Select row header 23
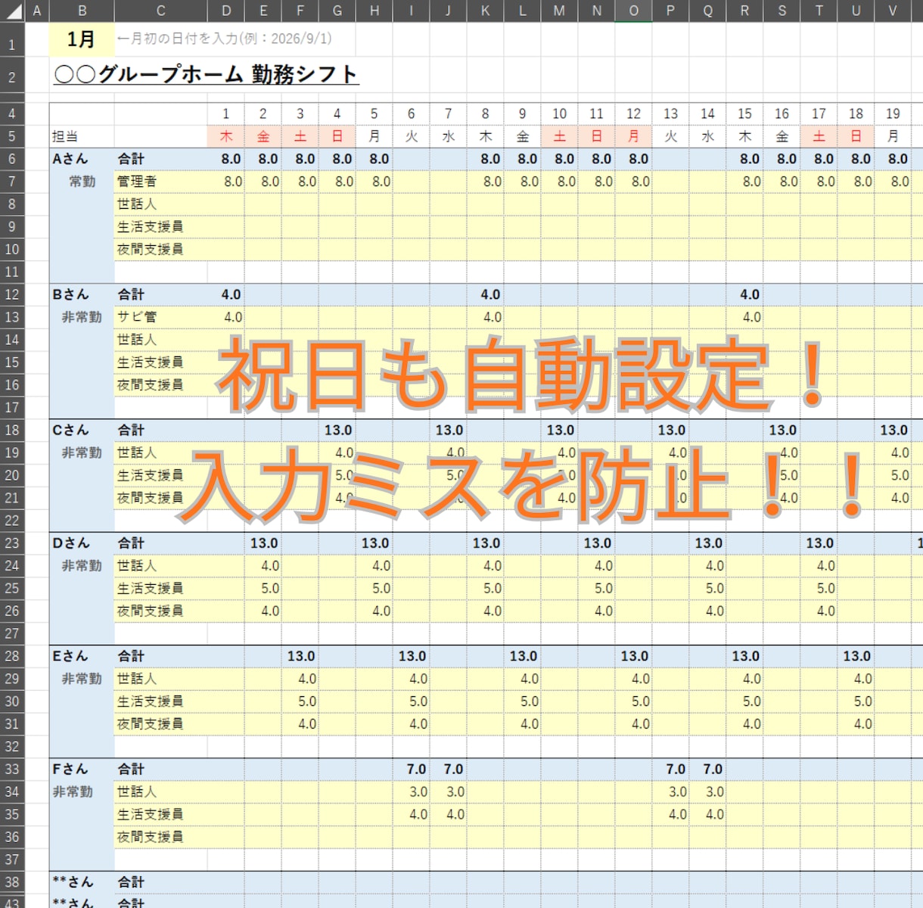This screenshot has height=908, width=923. (12, 543)
